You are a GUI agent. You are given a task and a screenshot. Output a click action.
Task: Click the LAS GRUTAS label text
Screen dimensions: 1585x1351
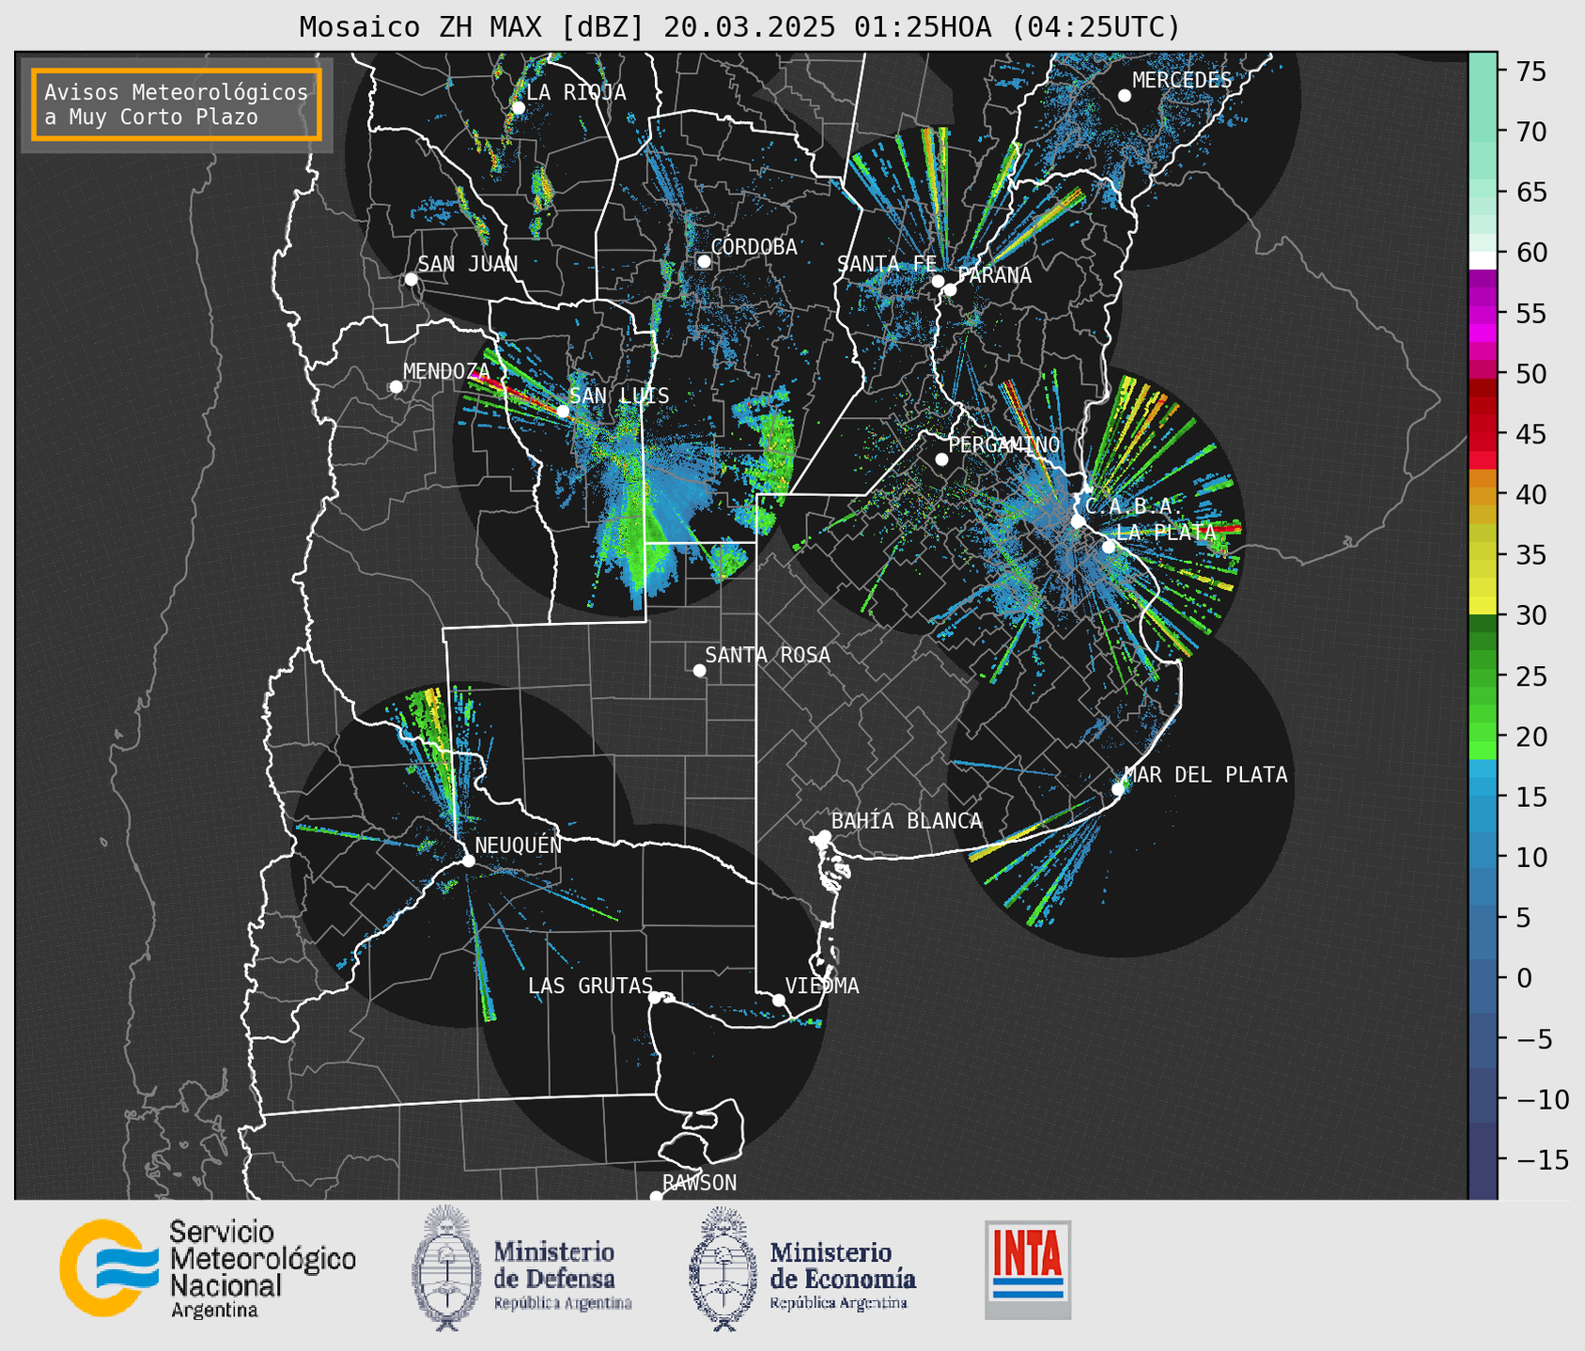(590, 986)
